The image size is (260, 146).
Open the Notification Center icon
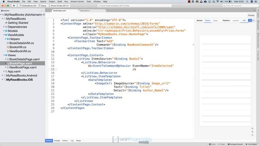(256, 2)
